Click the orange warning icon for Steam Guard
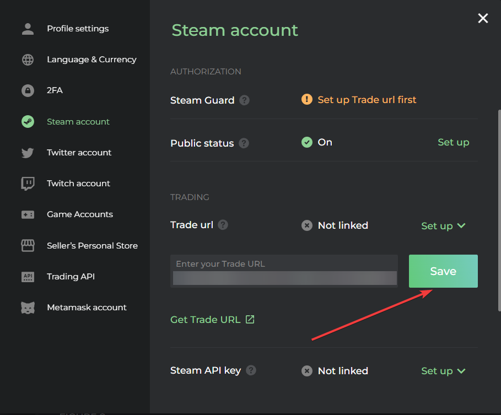Screen dimensions: 501x415 (x=307, y=99)
